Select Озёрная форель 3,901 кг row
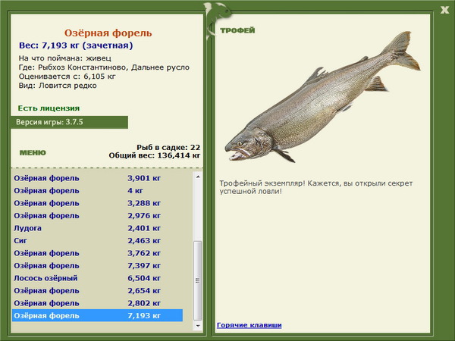455x341 pixels. pyautogui.click(x=98, y=178)
